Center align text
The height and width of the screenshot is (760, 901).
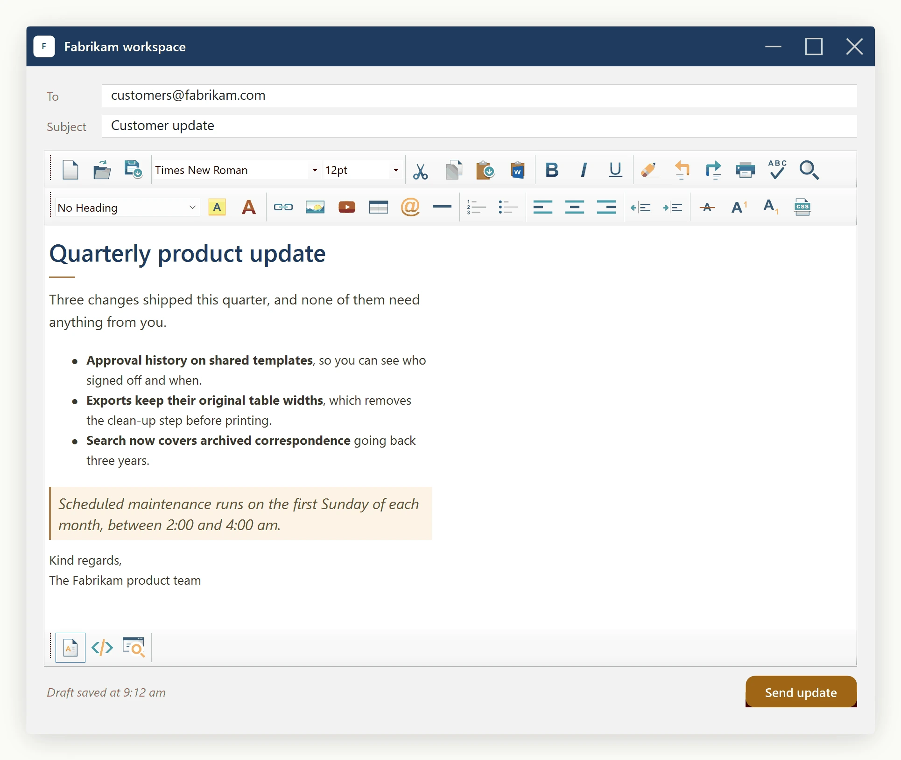tap(574, 207)
